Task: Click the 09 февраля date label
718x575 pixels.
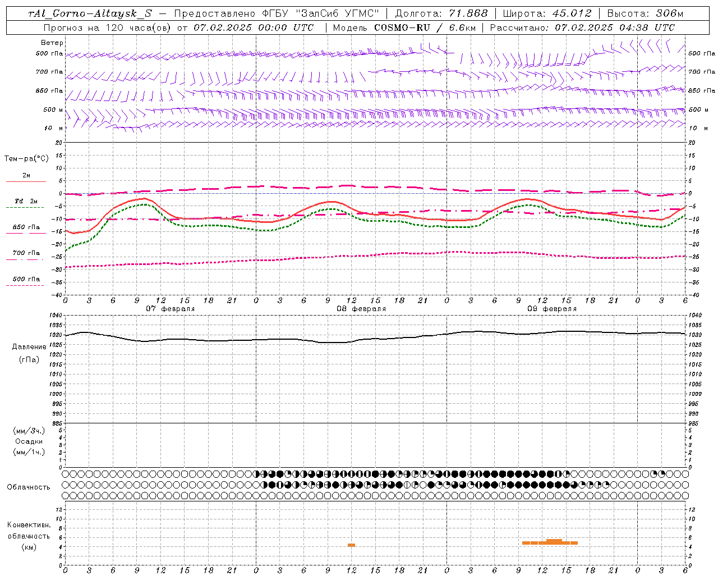Action: [x=552, y=309]
